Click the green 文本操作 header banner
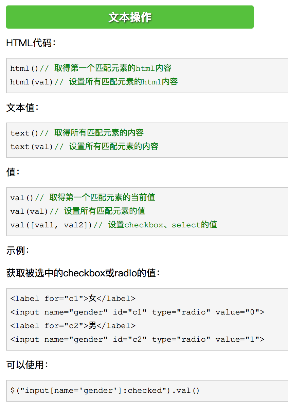The width and height of the screenshot is (288, 403). 130,17
